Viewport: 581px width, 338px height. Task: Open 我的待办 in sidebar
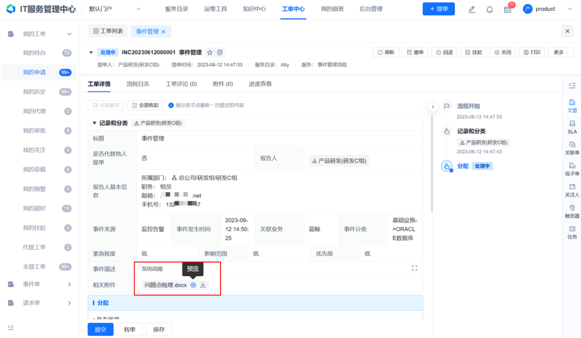point(39,53)
